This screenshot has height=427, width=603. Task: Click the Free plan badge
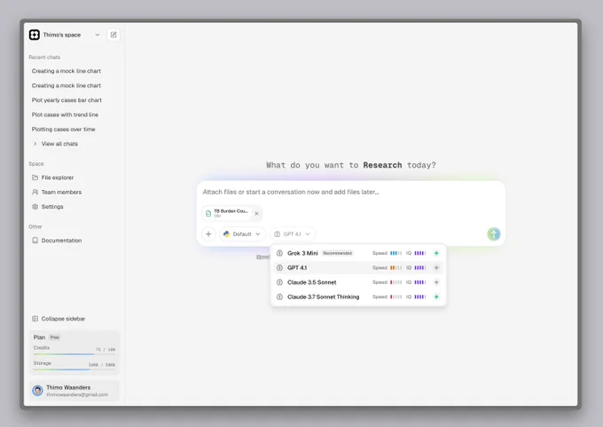point(55,337)
